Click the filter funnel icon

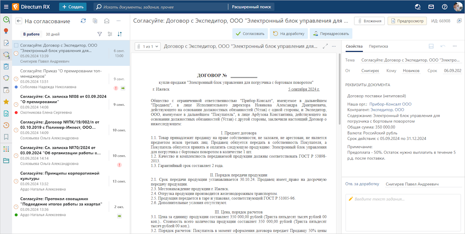click(x=100, y=34)
